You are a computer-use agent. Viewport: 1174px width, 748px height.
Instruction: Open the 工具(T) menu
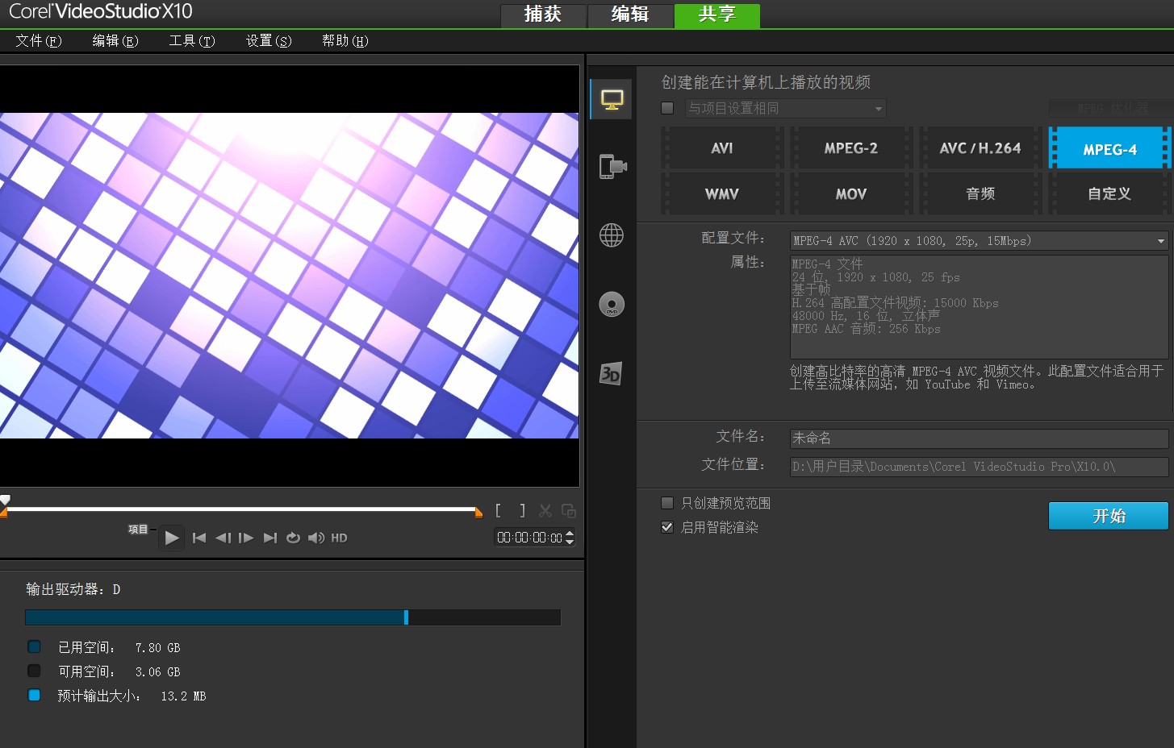click(x=192, y=41)
